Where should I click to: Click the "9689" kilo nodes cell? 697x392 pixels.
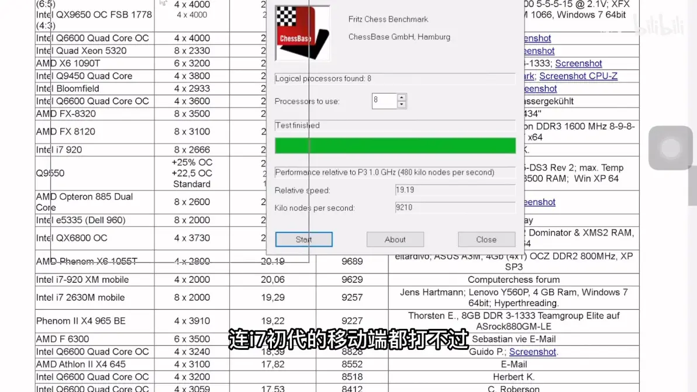pos(352,262)
